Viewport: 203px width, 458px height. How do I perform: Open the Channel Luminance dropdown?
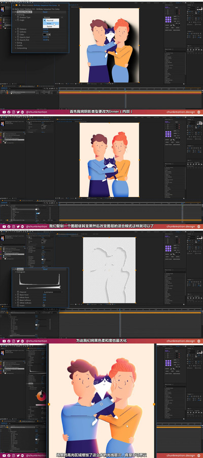click(53, 292)
